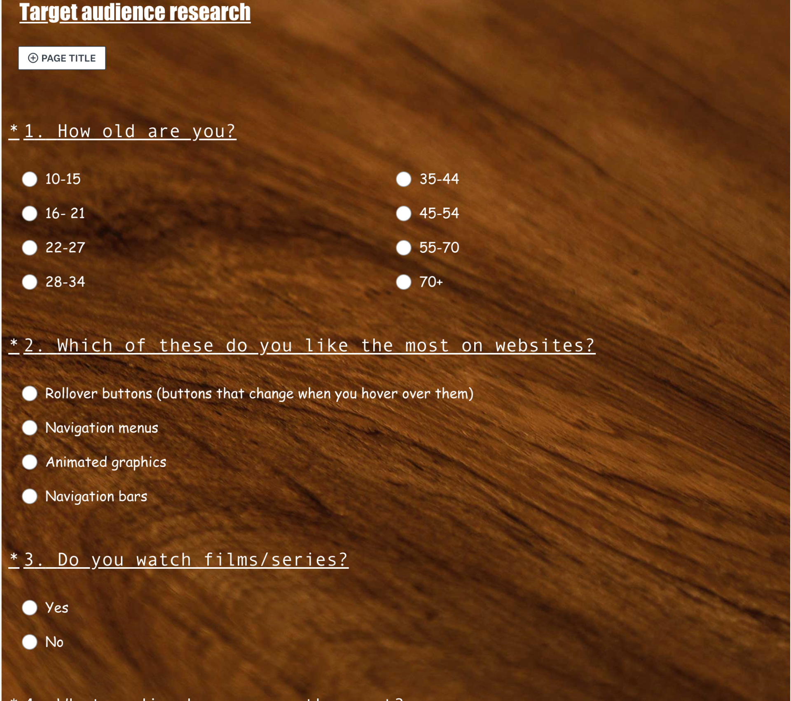The width and height of the screenshot is (791, 701).
Task: Pick the Animated graphics option
Action: point(30,462)
